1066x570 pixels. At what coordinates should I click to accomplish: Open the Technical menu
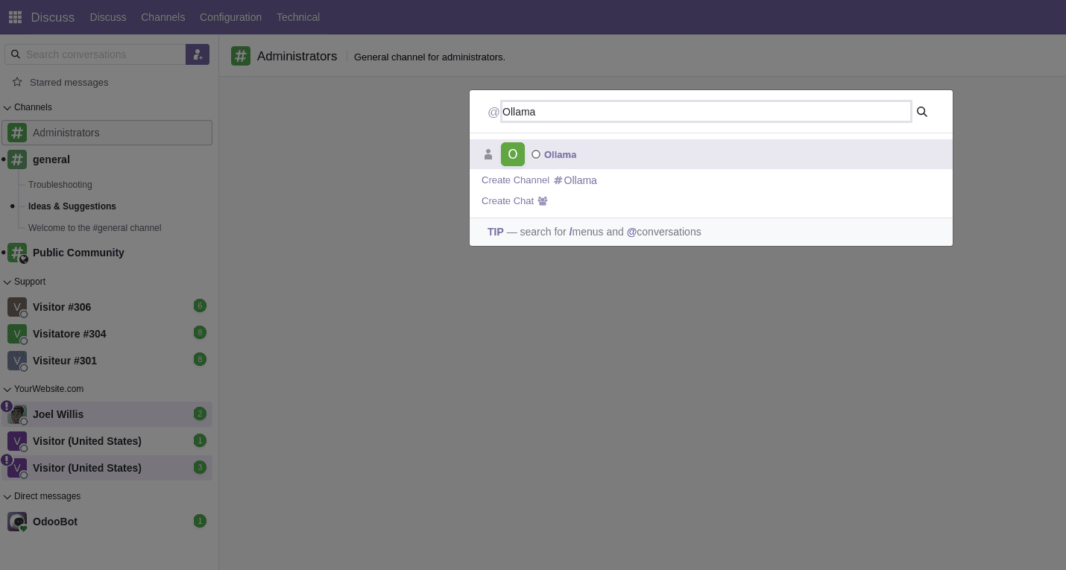(297, 16)
